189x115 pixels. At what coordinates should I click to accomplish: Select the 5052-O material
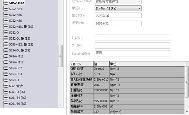[14, 33]
